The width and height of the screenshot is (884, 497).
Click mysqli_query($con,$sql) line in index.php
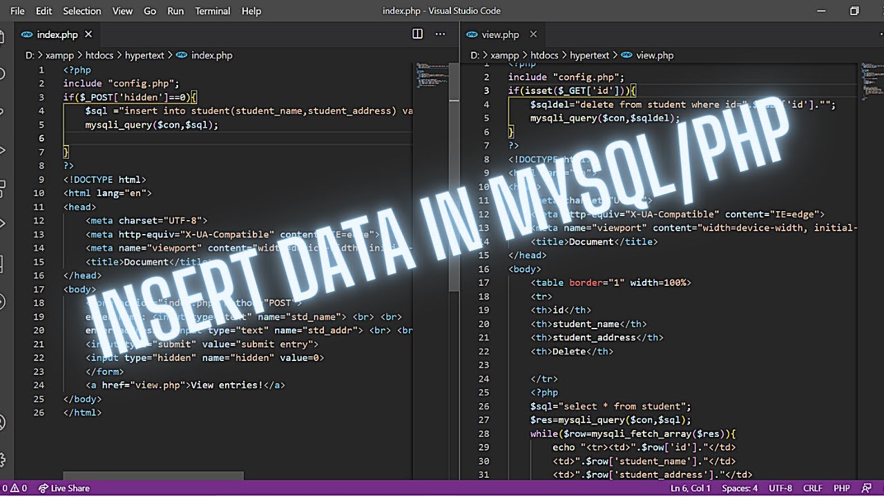pos(152,125)
